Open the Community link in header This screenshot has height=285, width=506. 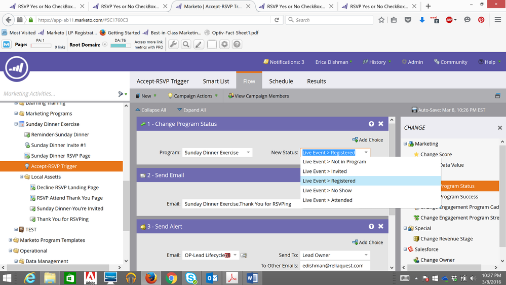point(450,62)
